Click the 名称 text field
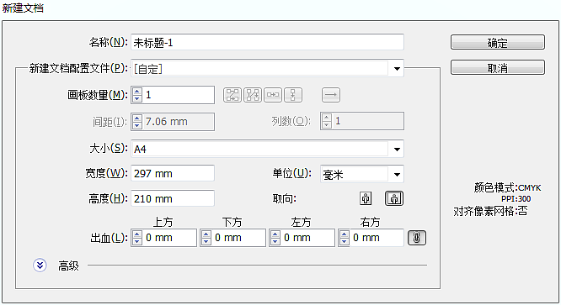This screenshot has height=305, width=561. 267,42
